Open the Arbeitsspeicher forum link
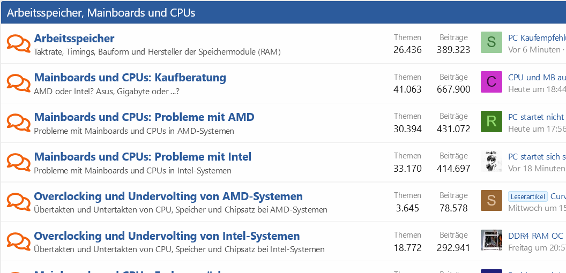The height and width of the screenshot is (273, 566). (x=74, y=39)
